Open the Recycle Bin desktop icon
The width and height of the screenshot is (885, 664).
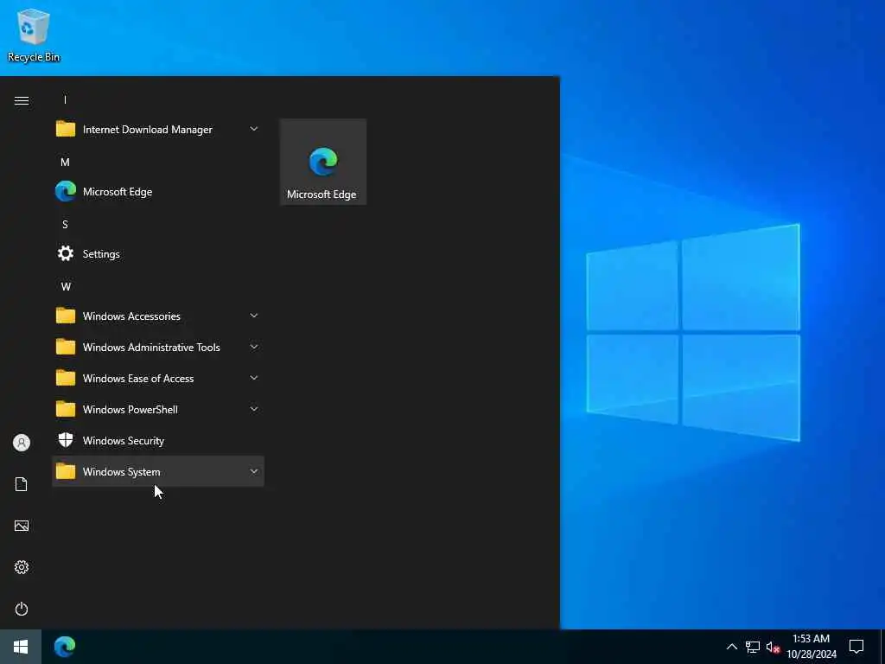click(x=34, y=35)
